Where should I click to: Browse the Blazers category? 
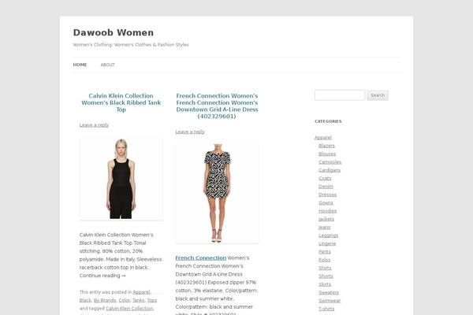[326, 146]
